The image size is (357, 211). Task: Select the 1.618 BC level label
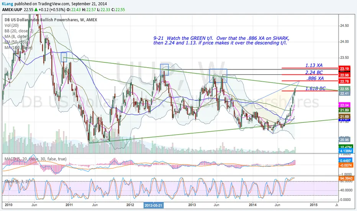pos(315,89)
